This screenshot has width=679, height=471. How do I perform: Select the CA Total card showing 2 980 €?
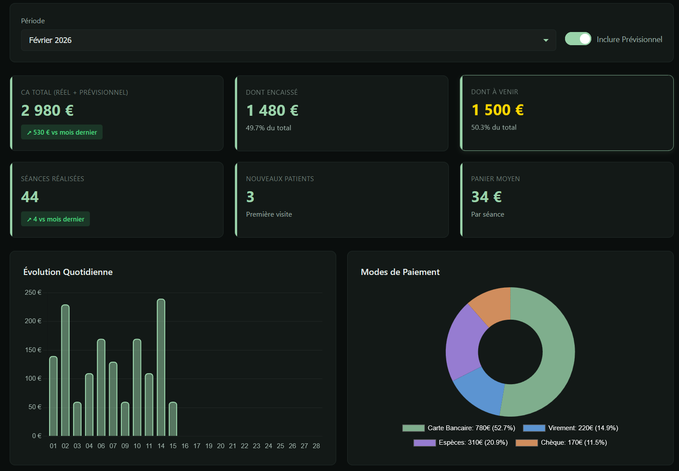117,113
